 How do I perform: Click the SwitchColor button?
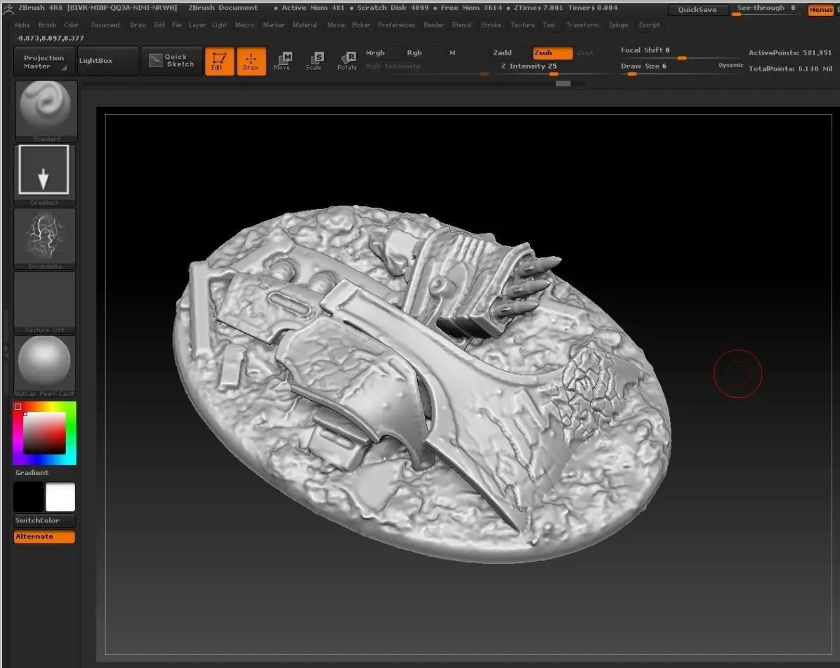coord(45,520)
